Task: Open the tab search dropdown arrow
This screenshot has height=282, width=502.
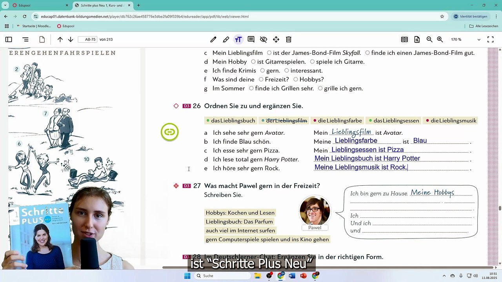Action: point(5,5)
